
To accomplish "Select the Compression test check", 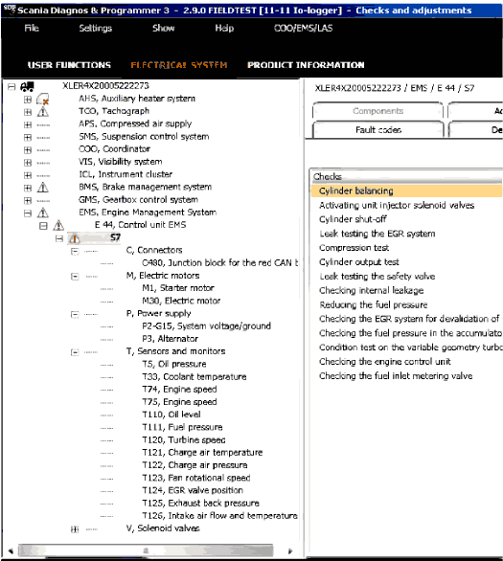I will point(354,248).
